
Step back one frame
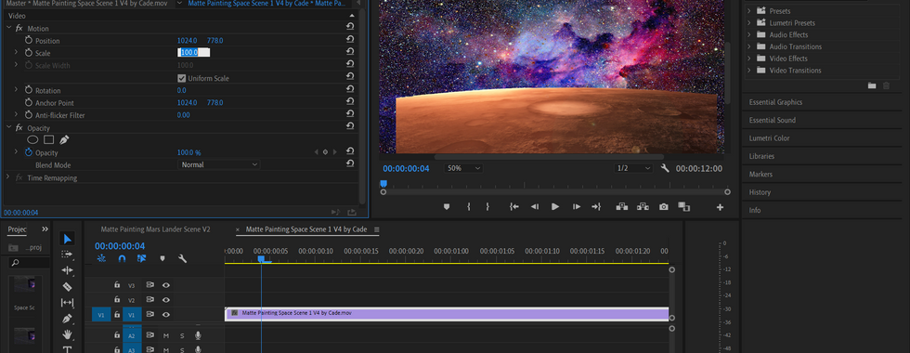tap(535, 206)
